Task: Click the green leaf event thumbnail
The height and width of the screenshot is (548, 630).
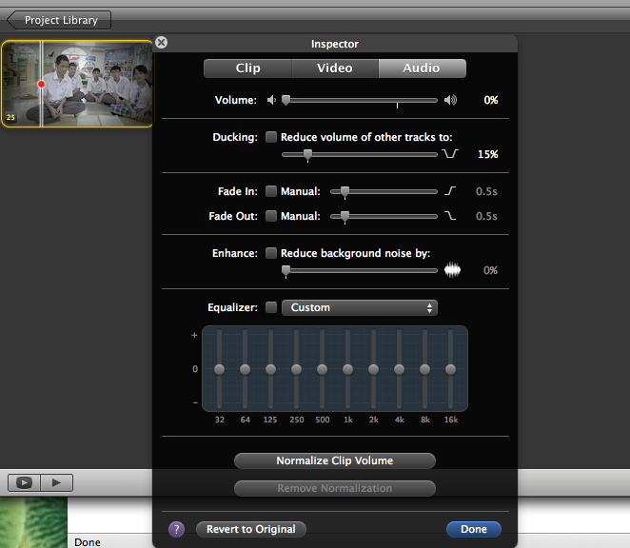Action: [x=33, y=522]
